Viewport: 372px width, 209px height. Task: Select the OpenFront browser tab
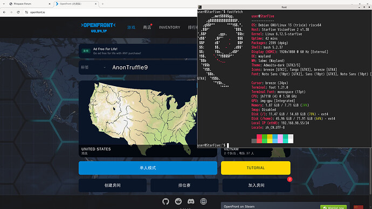[x=76, y=4]
